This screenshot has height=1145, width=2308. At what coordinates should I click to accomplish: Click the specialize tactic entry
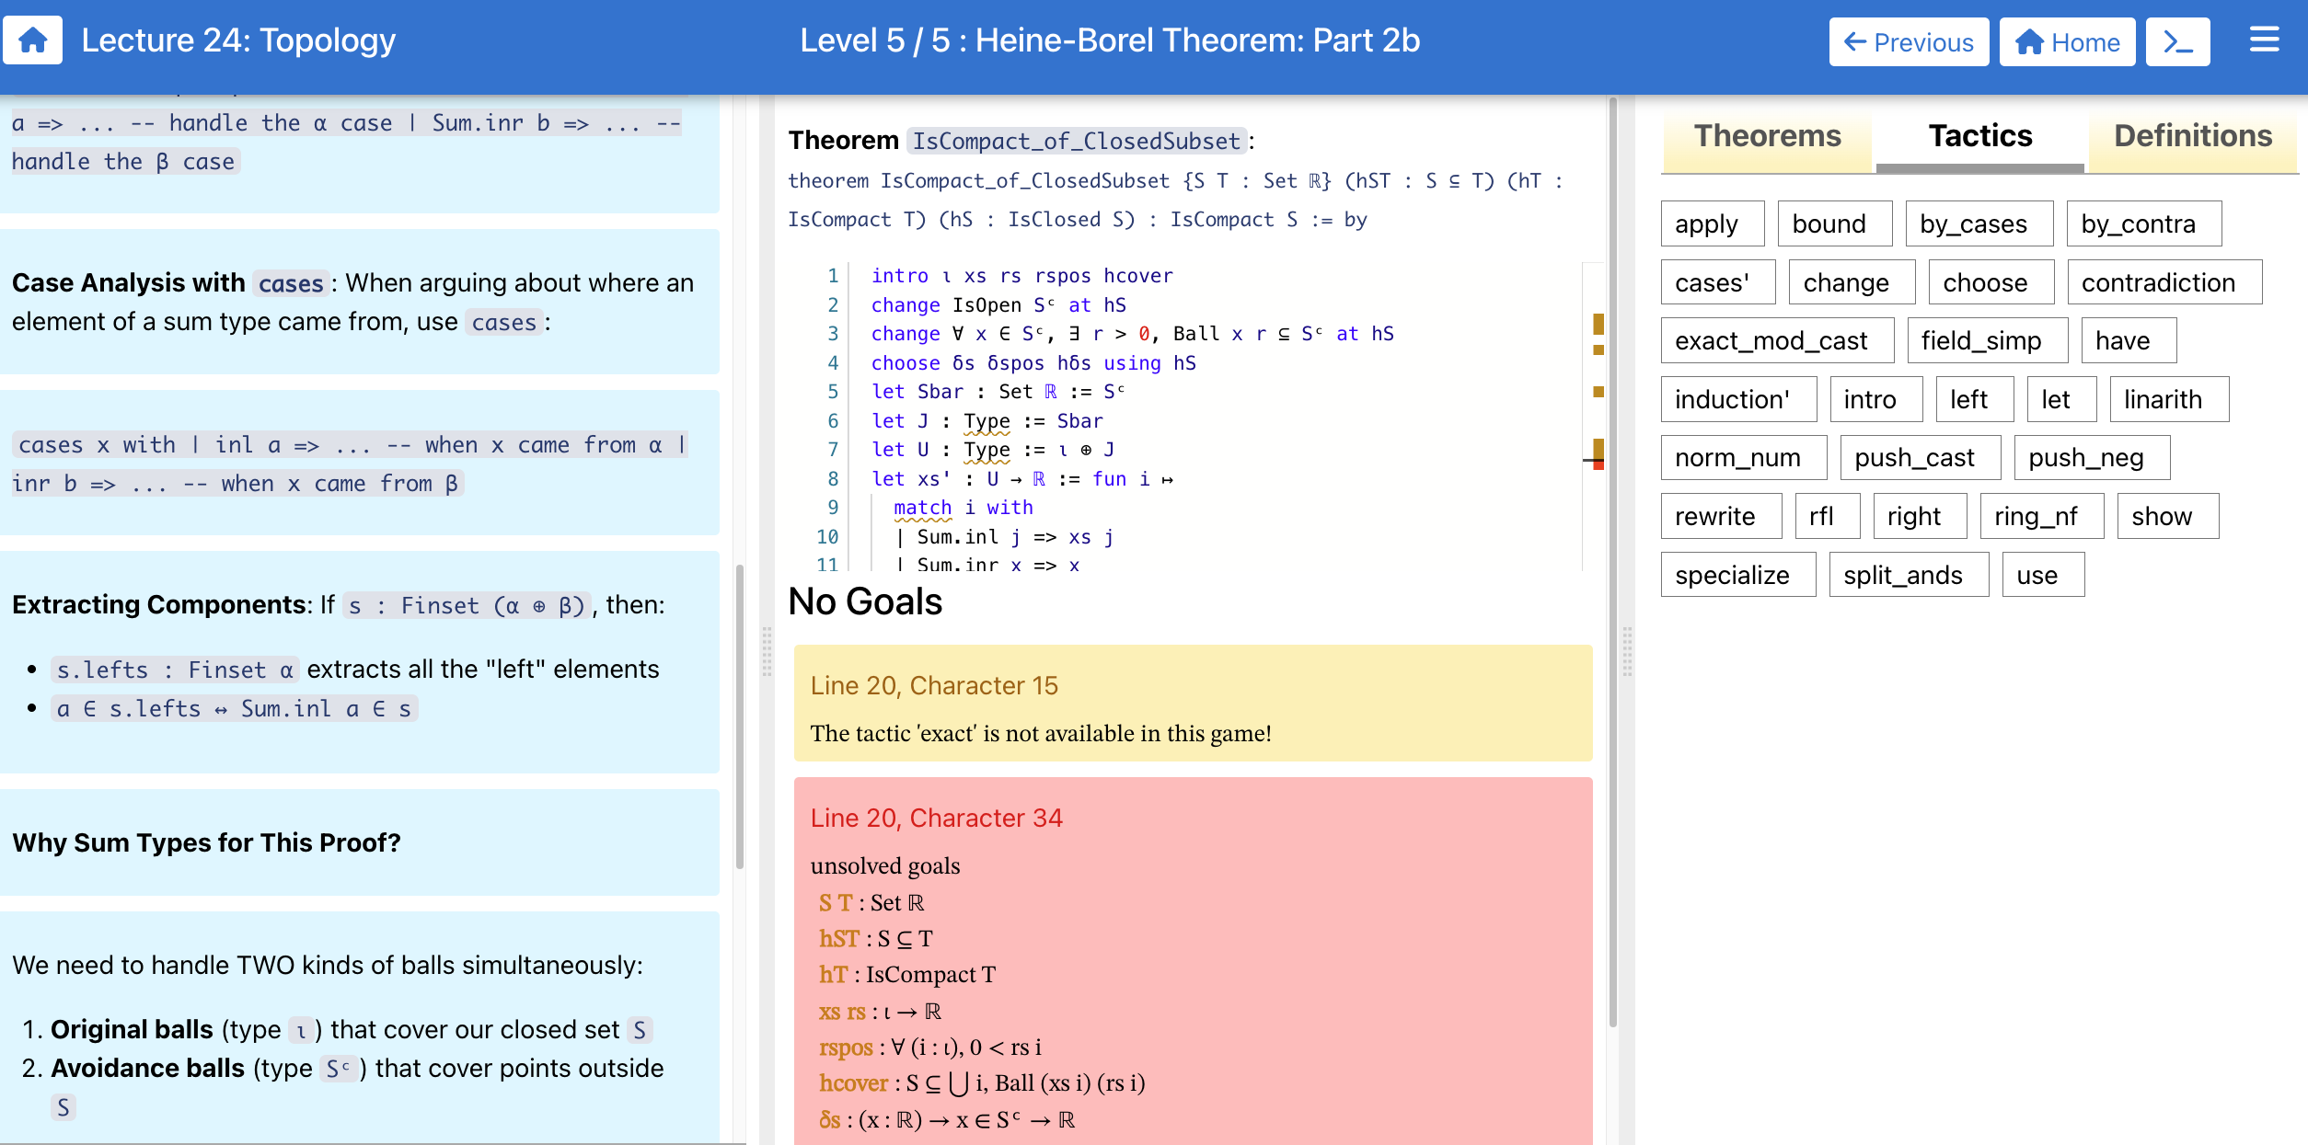click(x=1737, y=575)
